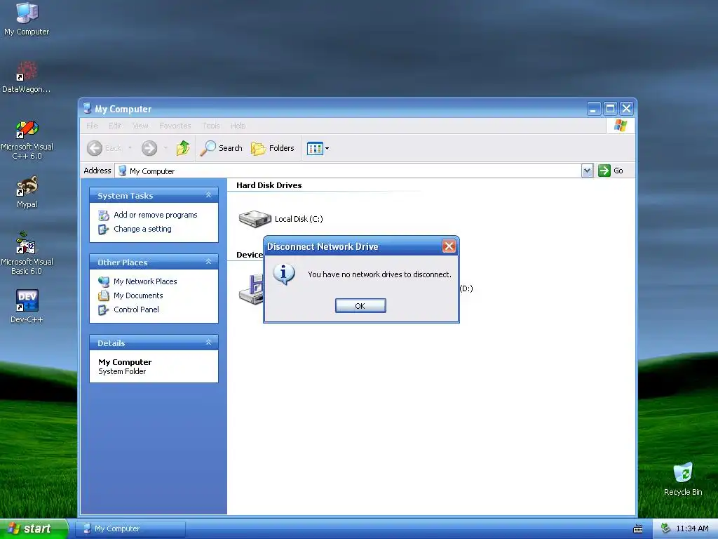718x539 pixels.
Task: Click the My Computer icon in the address bar
Action: pyautogui.click(x=122, y=171)
